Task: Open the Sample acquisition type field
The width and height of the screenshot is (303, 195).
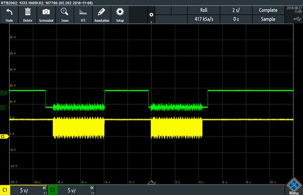Action: pyautogui.click(x=268, y=19)
